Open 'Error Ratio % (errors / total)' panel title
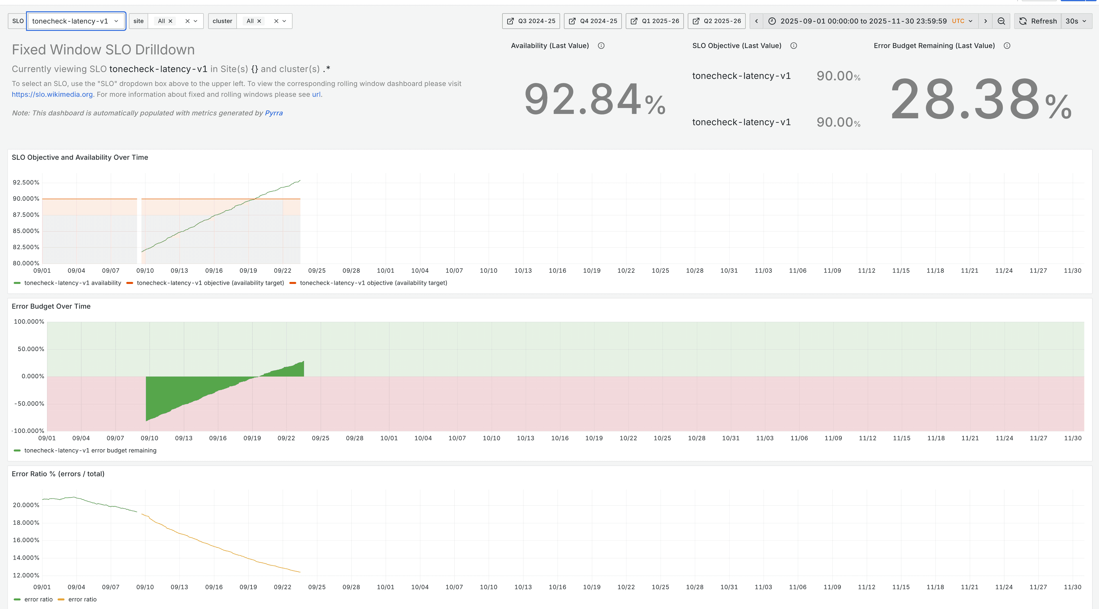The height and width of the screenshot is (609, 1099). 58,473
